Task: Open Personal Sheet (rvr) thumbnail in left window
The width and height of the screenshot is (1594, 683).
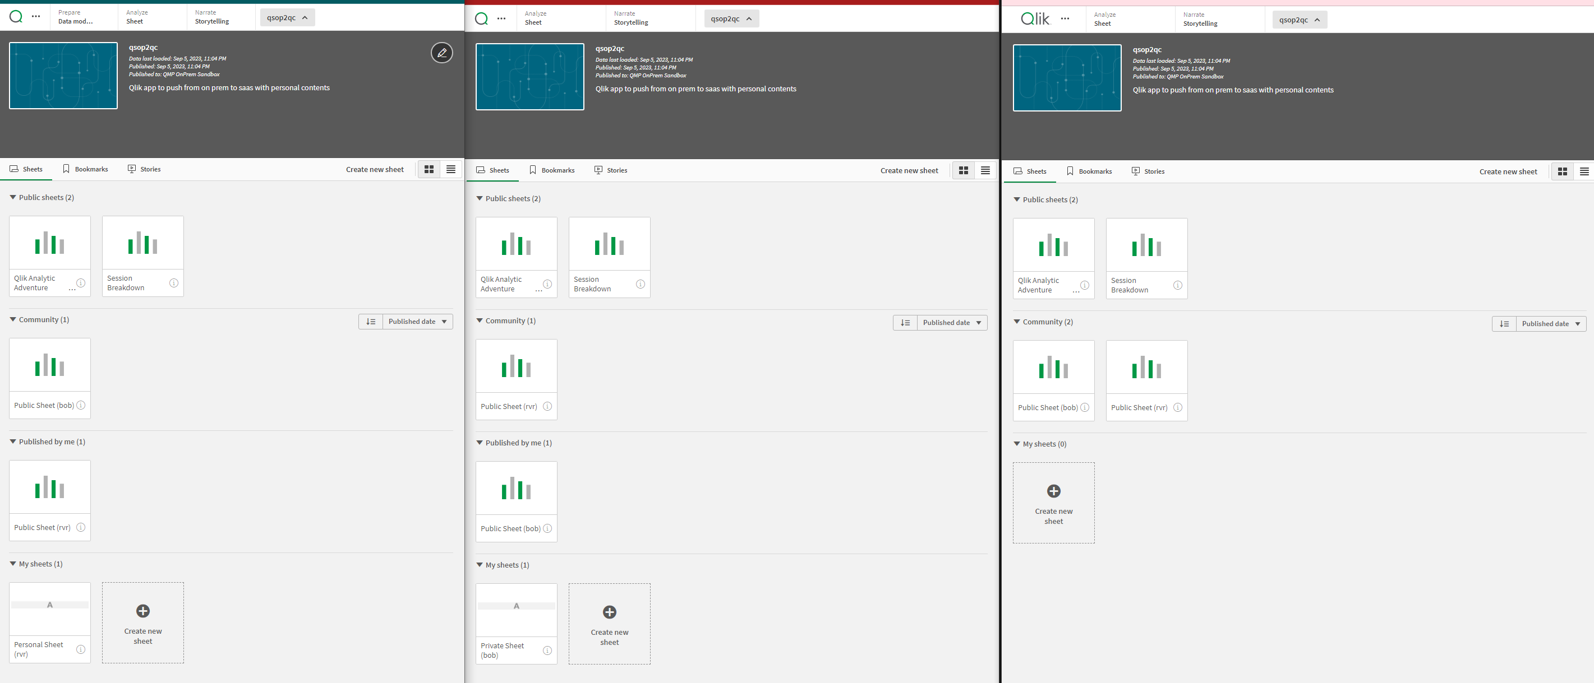Action: [x=50, y=609]
